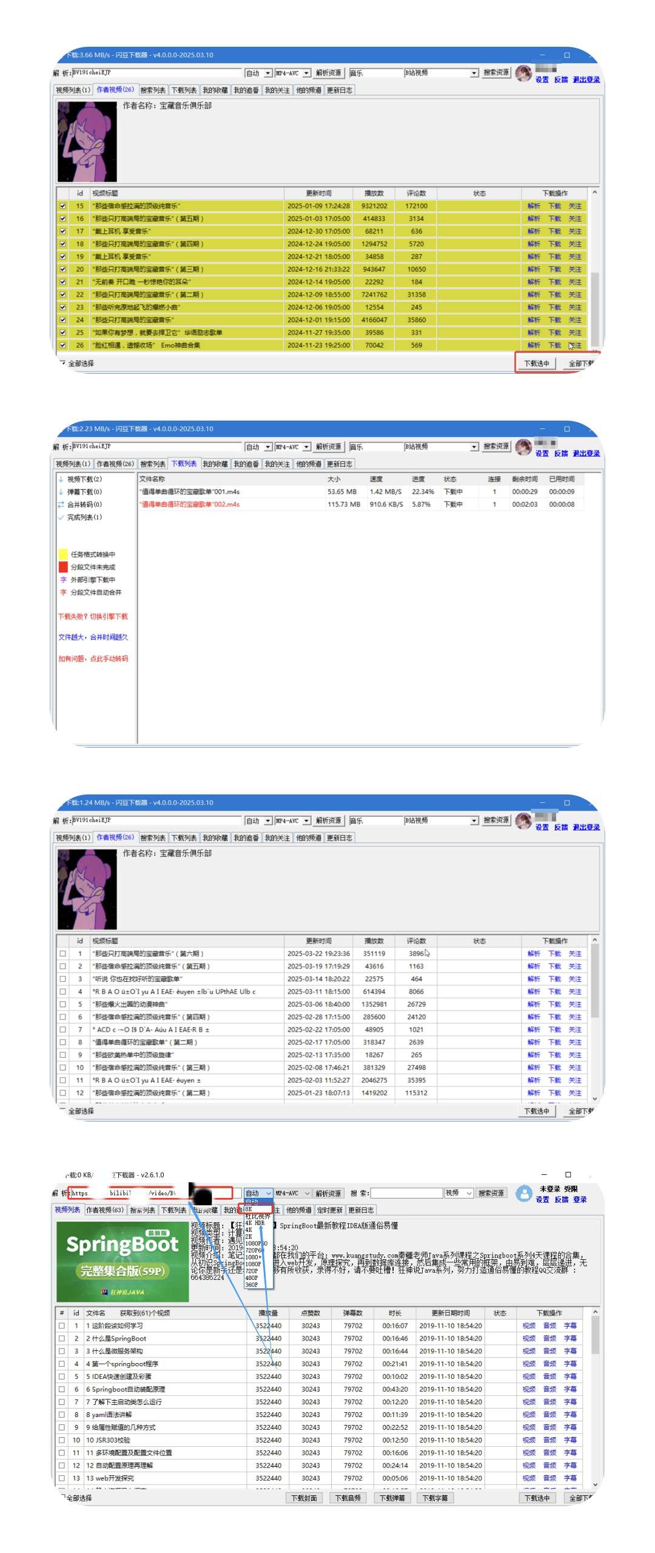Pick 360P in the resolution dropdown list
Screen dimensions: 655x1553
pyautogui.click(x=251, y=1284)
